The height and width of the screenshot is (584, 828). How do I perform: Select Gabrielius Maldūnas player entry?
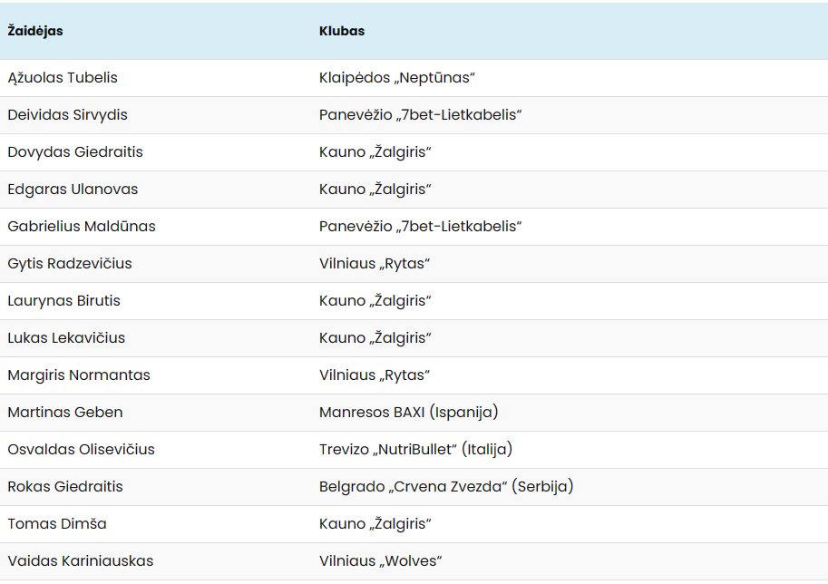82,227
